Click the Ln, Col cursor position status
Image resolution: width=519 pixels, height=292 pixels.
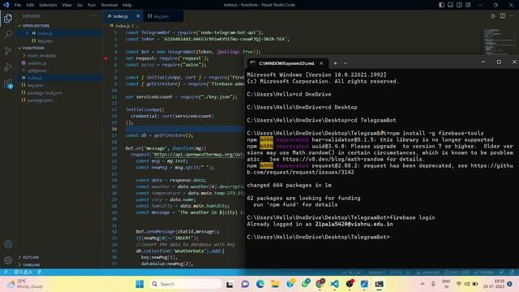pyautogui.click(x=353, y=273)
